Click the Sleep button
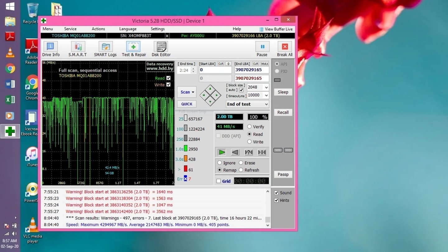Image resolution: width=448 pixels, height=252 pixels. pyautogui.click(x=283, y=92)
